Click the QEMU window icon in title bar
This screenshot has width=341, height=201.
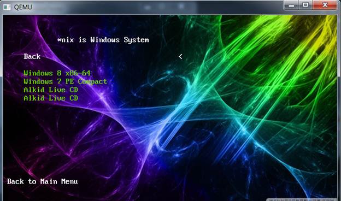7,7
